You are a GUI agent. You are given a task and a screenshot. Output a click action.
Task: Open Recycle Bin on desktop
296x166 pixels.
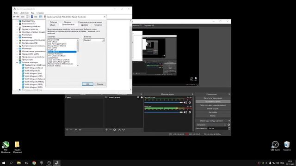pyautogui.click(x=287, y=146)
